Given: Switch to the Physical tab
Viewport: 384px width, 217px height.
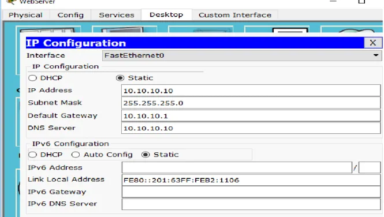Looking at the screenshot, I should 25,15.
